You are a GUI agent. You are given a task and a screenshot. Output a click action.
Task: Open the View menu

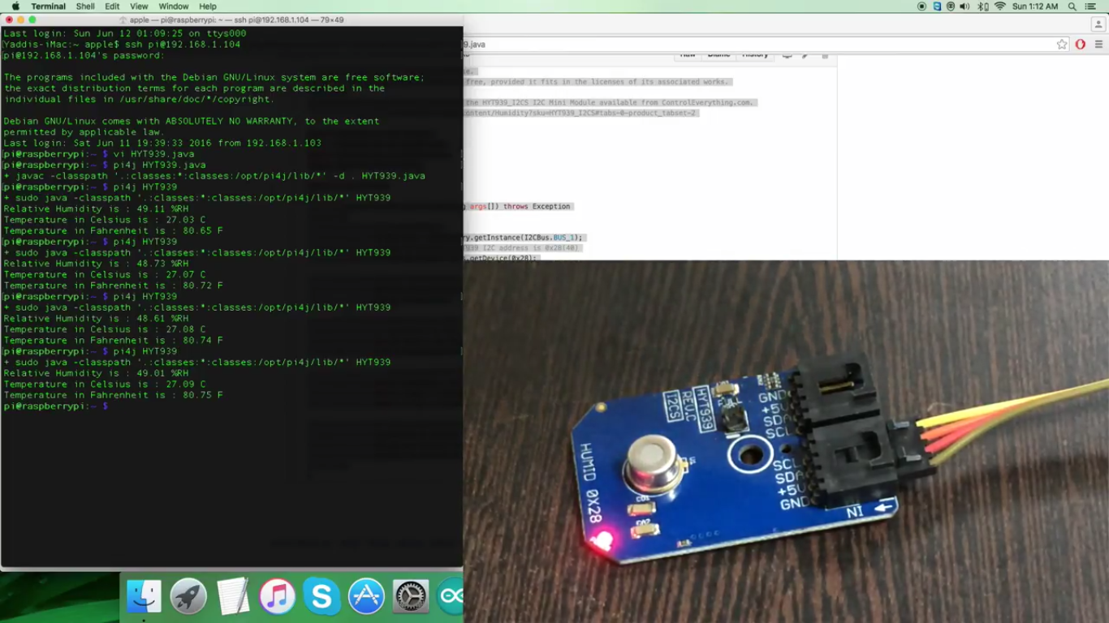tap(139, 6)
